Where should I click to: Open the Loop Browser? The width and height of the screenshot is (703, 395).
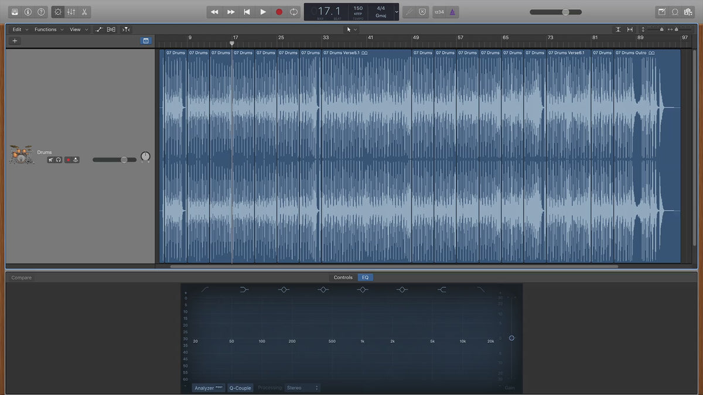click(x=675, y=12)
